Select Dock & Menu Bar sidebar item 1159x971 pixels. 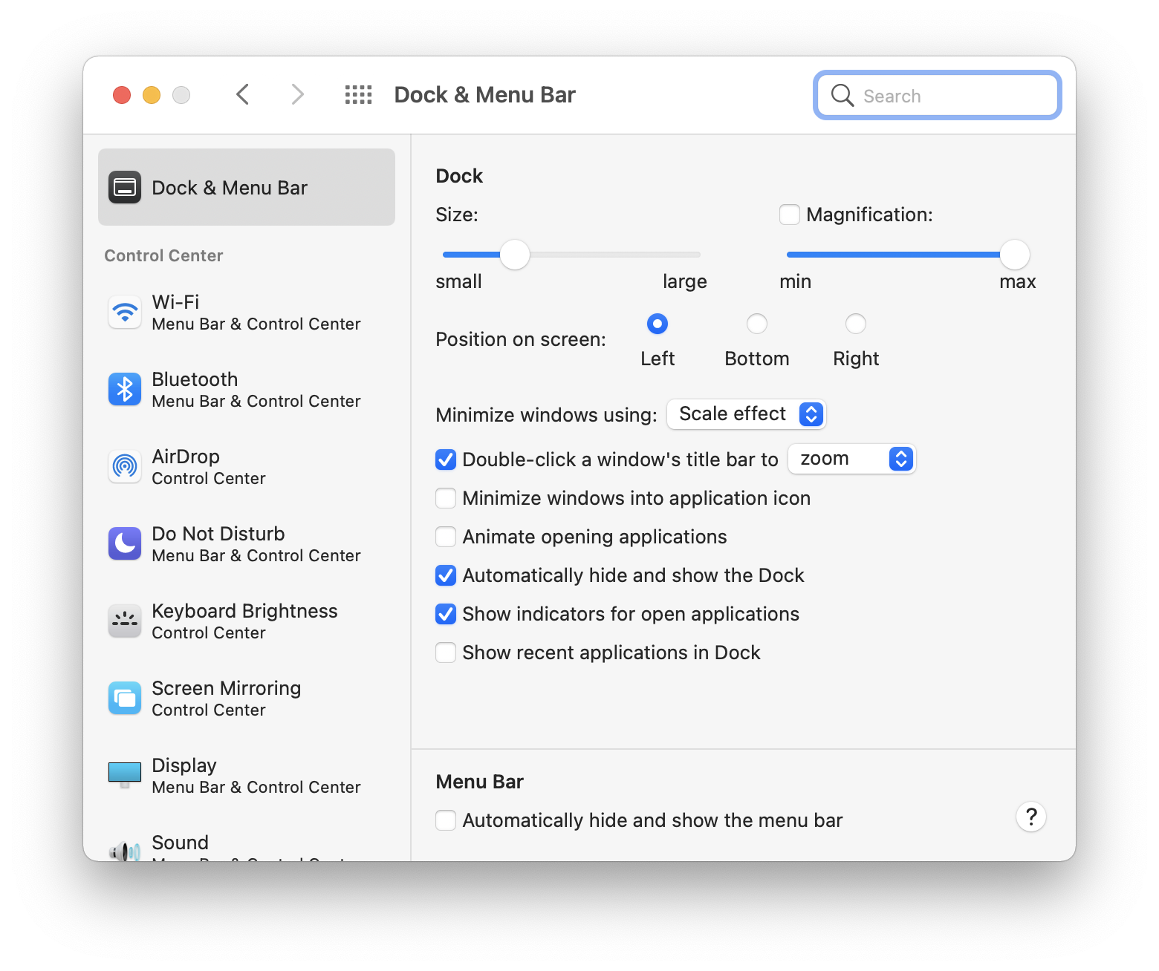coord(245,187)
